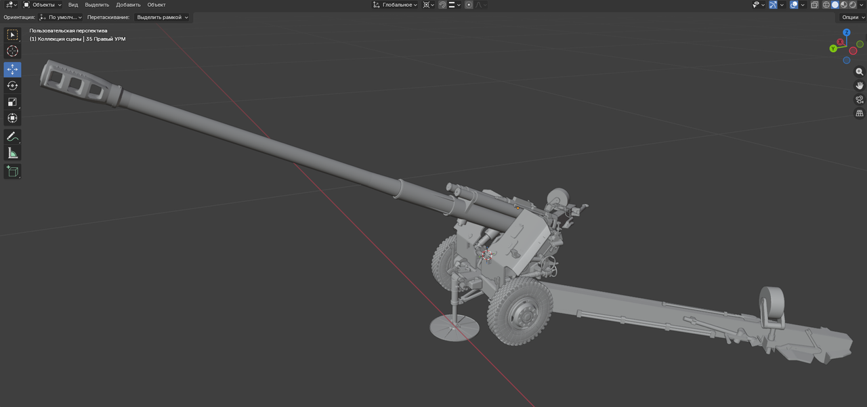The width and height of the screenshot is (867, 407).
Task: Click the blue Z axis gizmo ball
Action: click(847, 33)
